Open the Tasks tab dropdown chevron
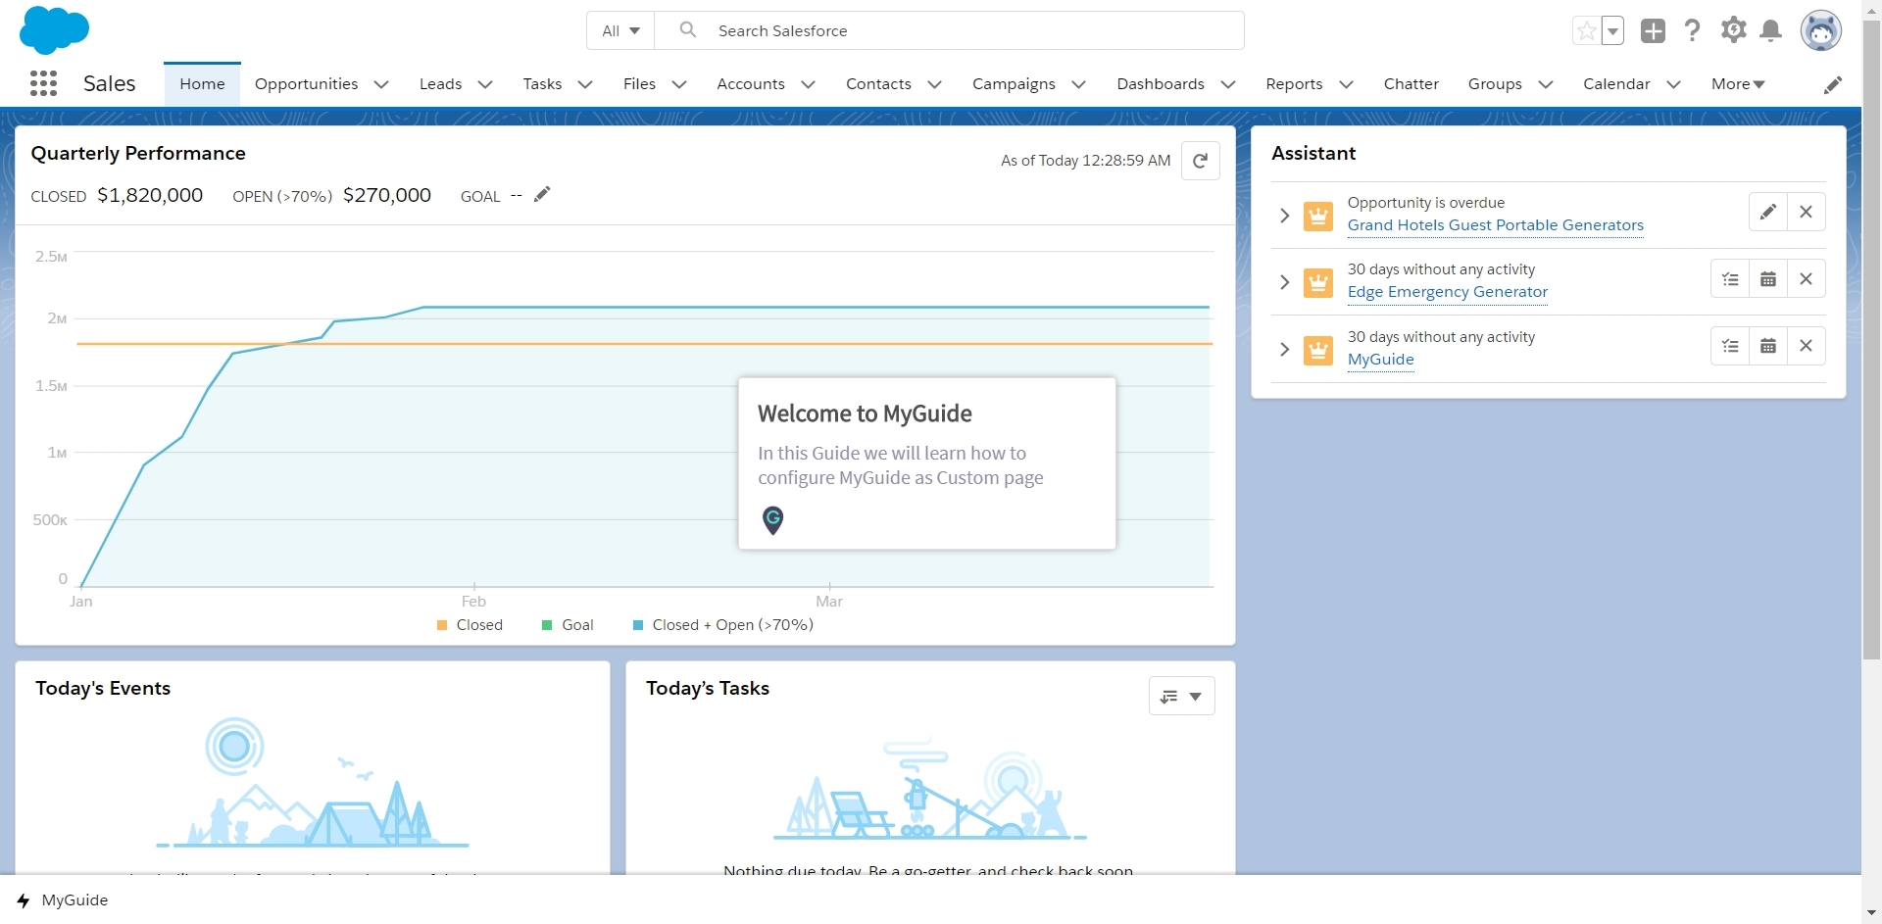Screen dimensions: 1882x924 [x=585, y=85]
